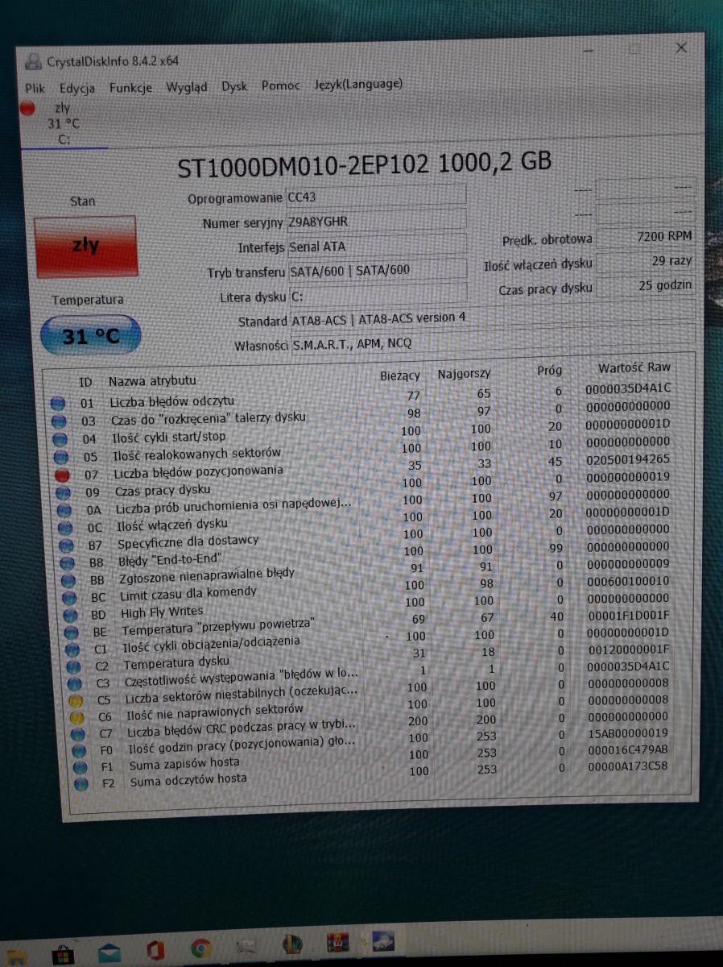
Task: Open the Edycja menu
Action: click(77, 89)
